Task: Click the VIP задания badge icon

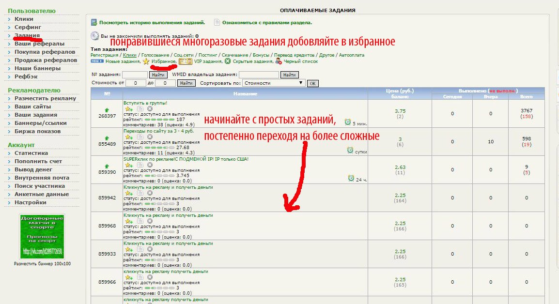Action: point(186,61)
